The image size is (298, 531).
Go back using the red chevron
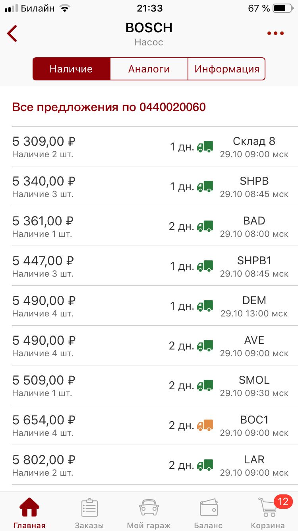[12, 33]
